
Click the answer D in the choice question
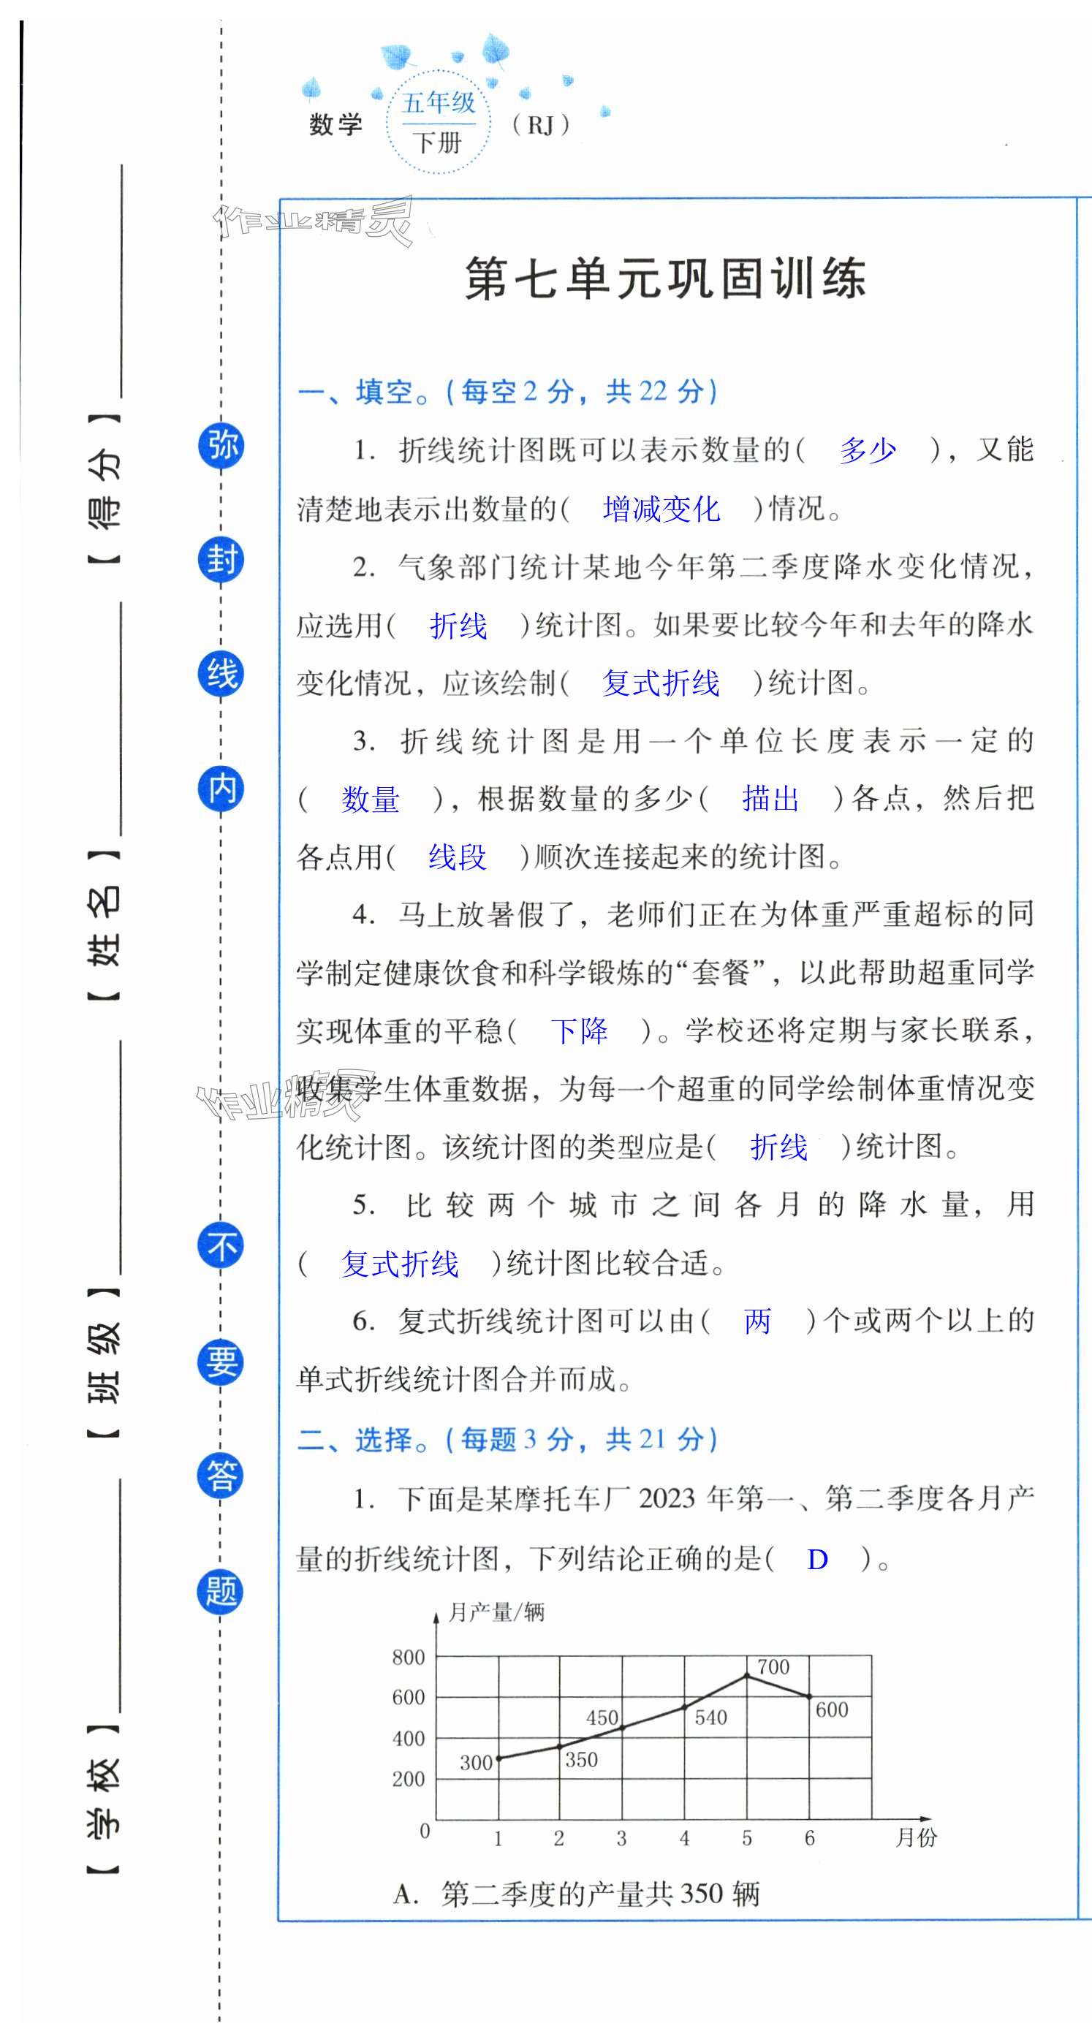tap(817, 1559)
